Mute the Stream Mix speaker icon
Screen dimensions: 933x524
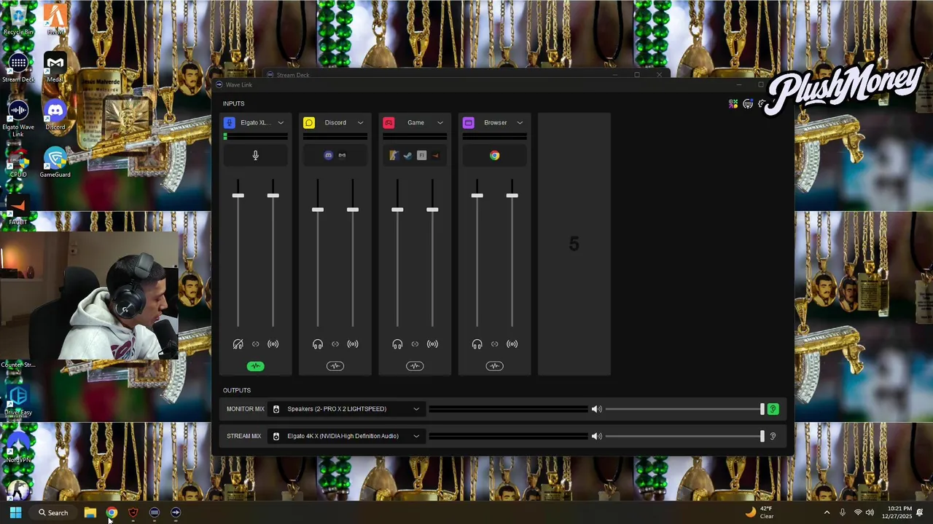point(597,437)
